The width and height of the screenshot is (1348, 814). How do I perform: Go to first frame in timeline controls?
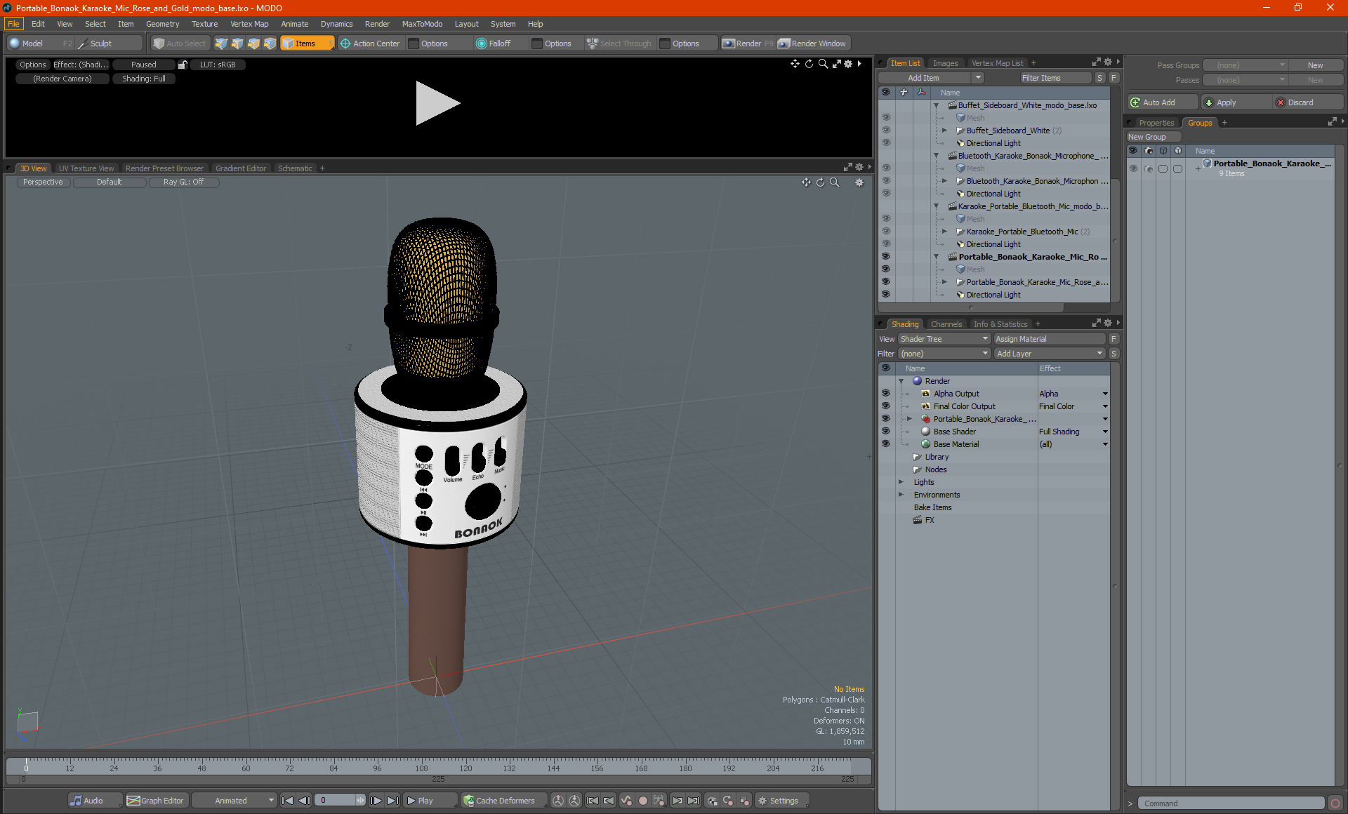click(x=287, y=801)
